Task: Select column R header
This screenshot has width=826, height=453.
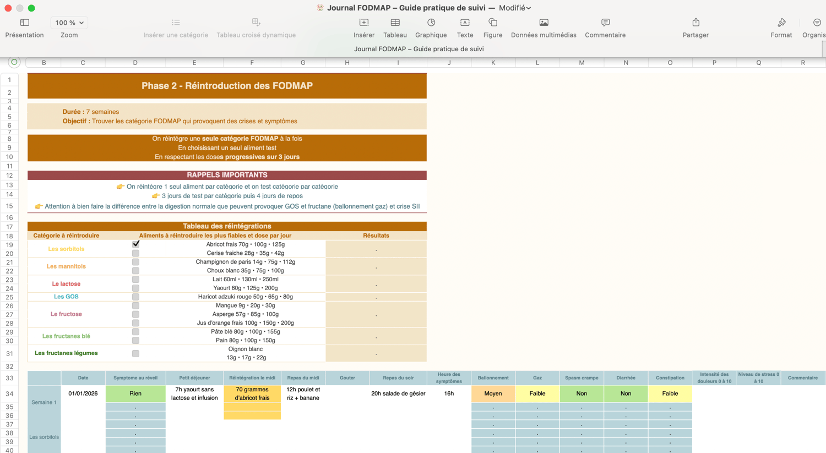Action: pos(803,63)
